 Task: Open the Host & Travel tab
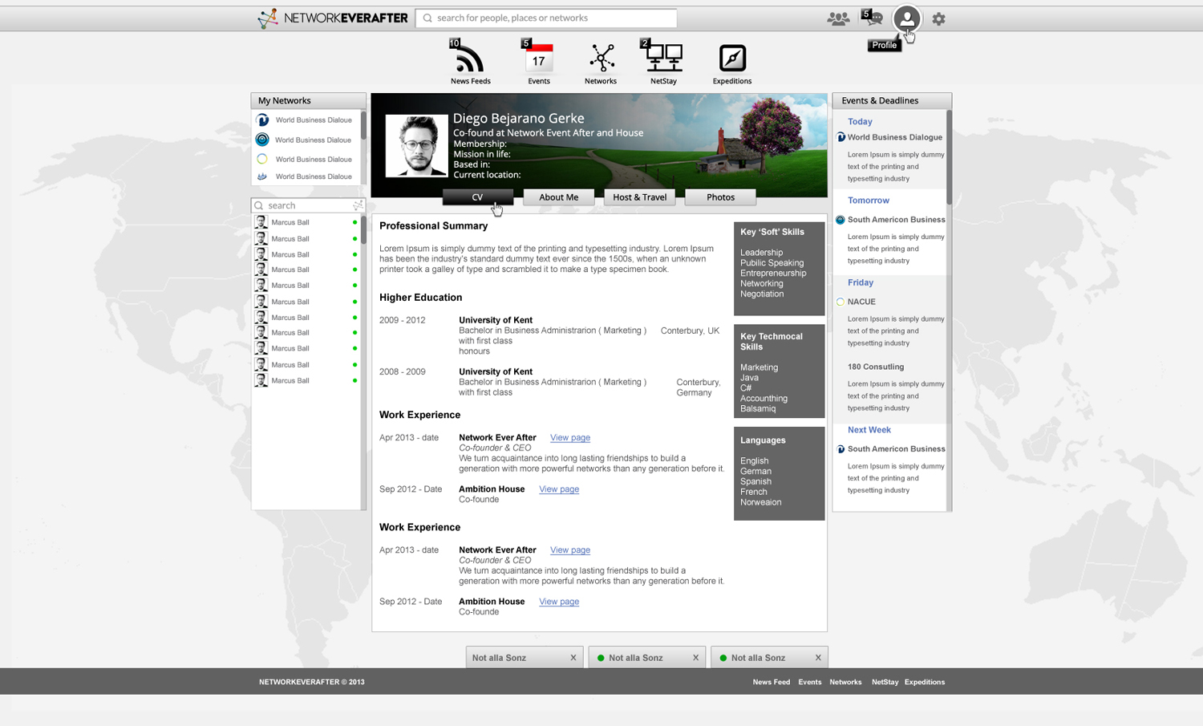(x=639, y=197)
